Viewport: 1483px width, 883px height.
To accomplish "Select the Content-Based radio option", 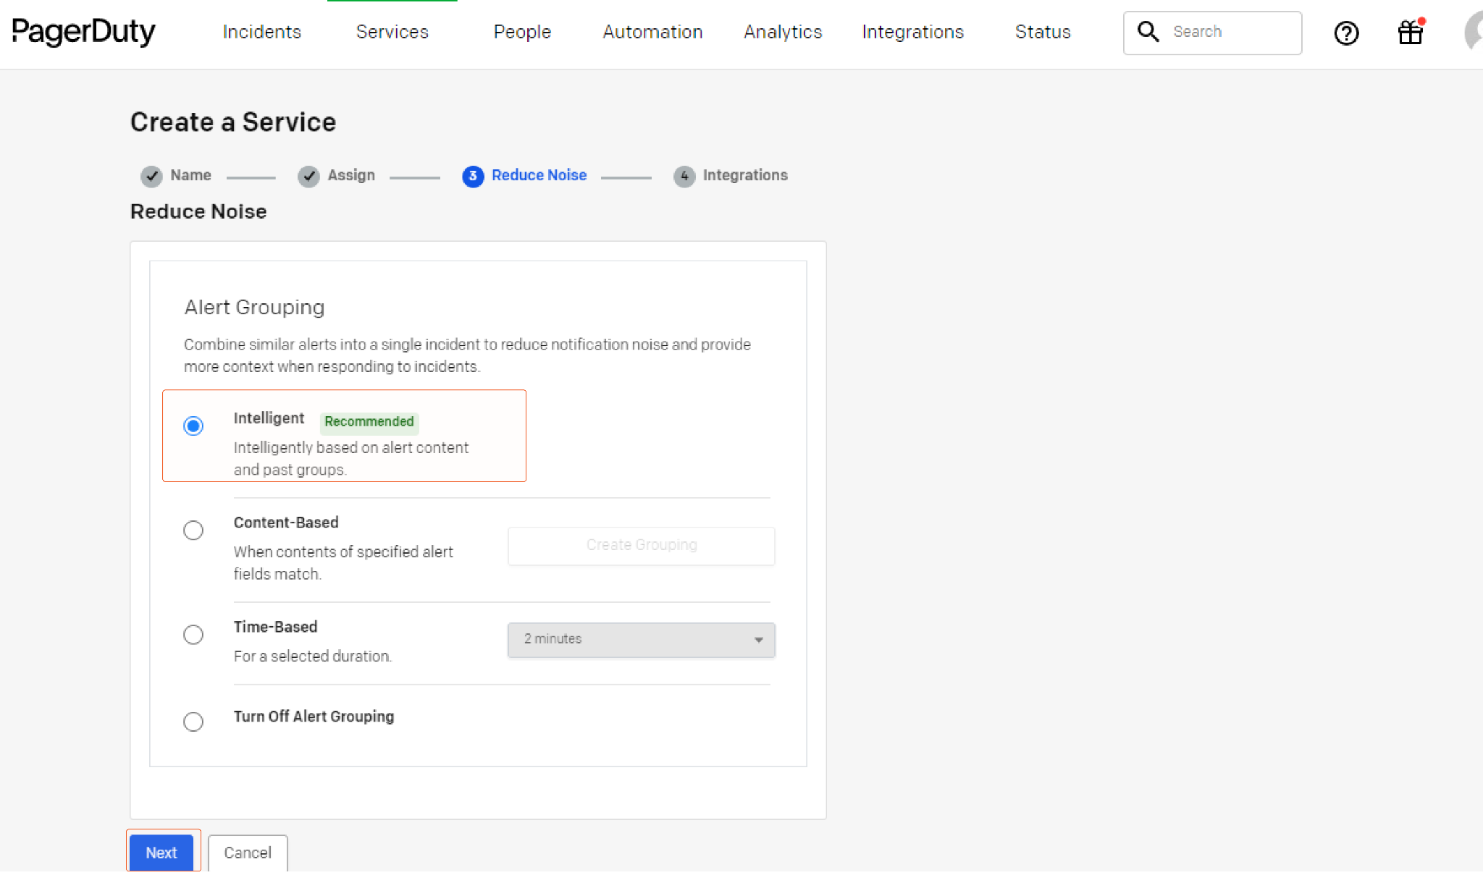I will pyautogui.click(x=193, y=531).
